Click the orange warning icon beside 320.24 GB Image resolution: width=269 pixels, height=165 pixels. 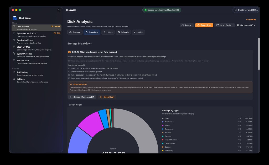69,52
